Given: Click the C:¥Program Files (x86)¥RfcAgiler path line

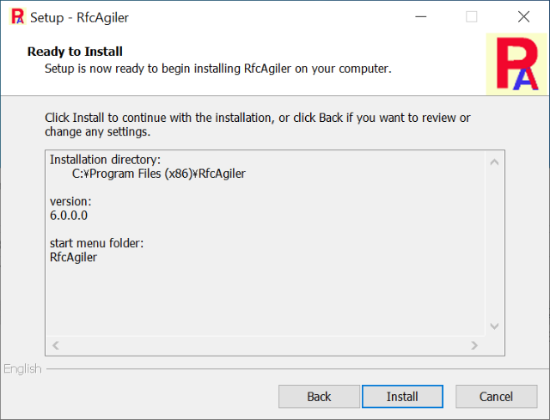Looking at the screenshot, I should coord(160,173).
